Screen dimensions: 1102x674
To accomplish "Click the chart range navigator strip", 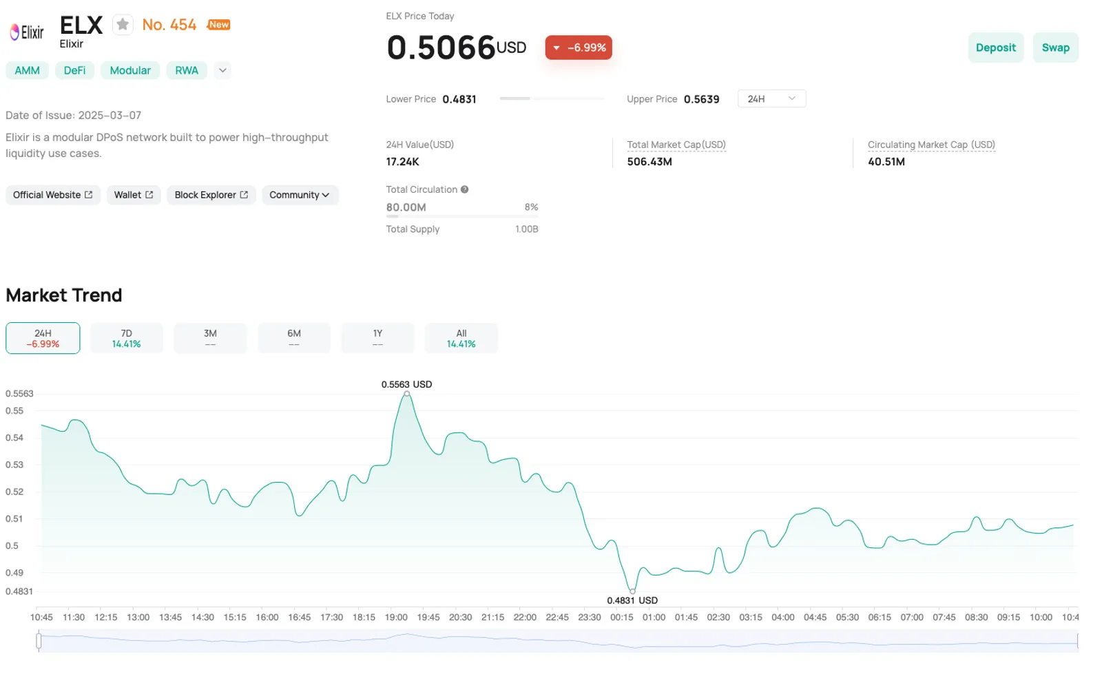I will pos(559,641).
